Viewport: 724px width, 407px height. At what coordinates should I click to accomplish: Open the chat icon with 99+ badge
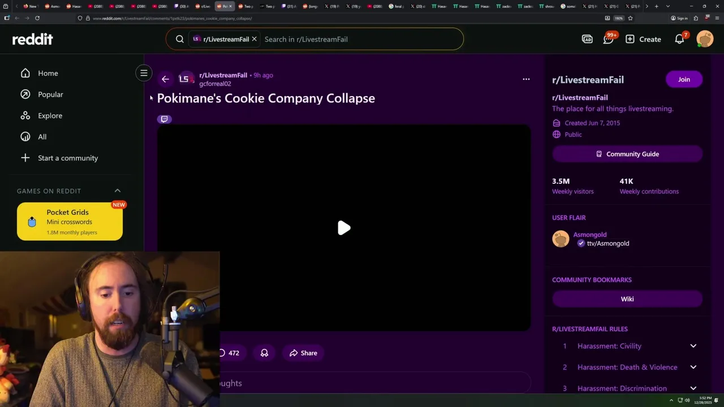click(x=609, y=39)
